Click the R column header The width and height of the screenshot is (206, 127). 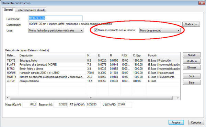[x=114, y=55]
